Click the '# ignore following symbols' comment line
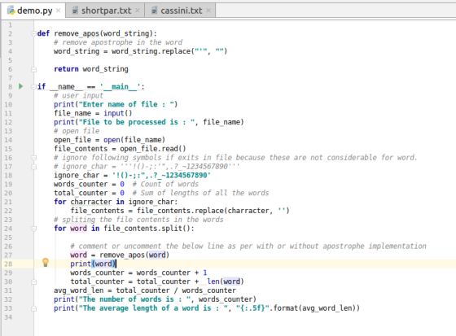This screenshot has height=336, width=456. [x=235, y=158]
